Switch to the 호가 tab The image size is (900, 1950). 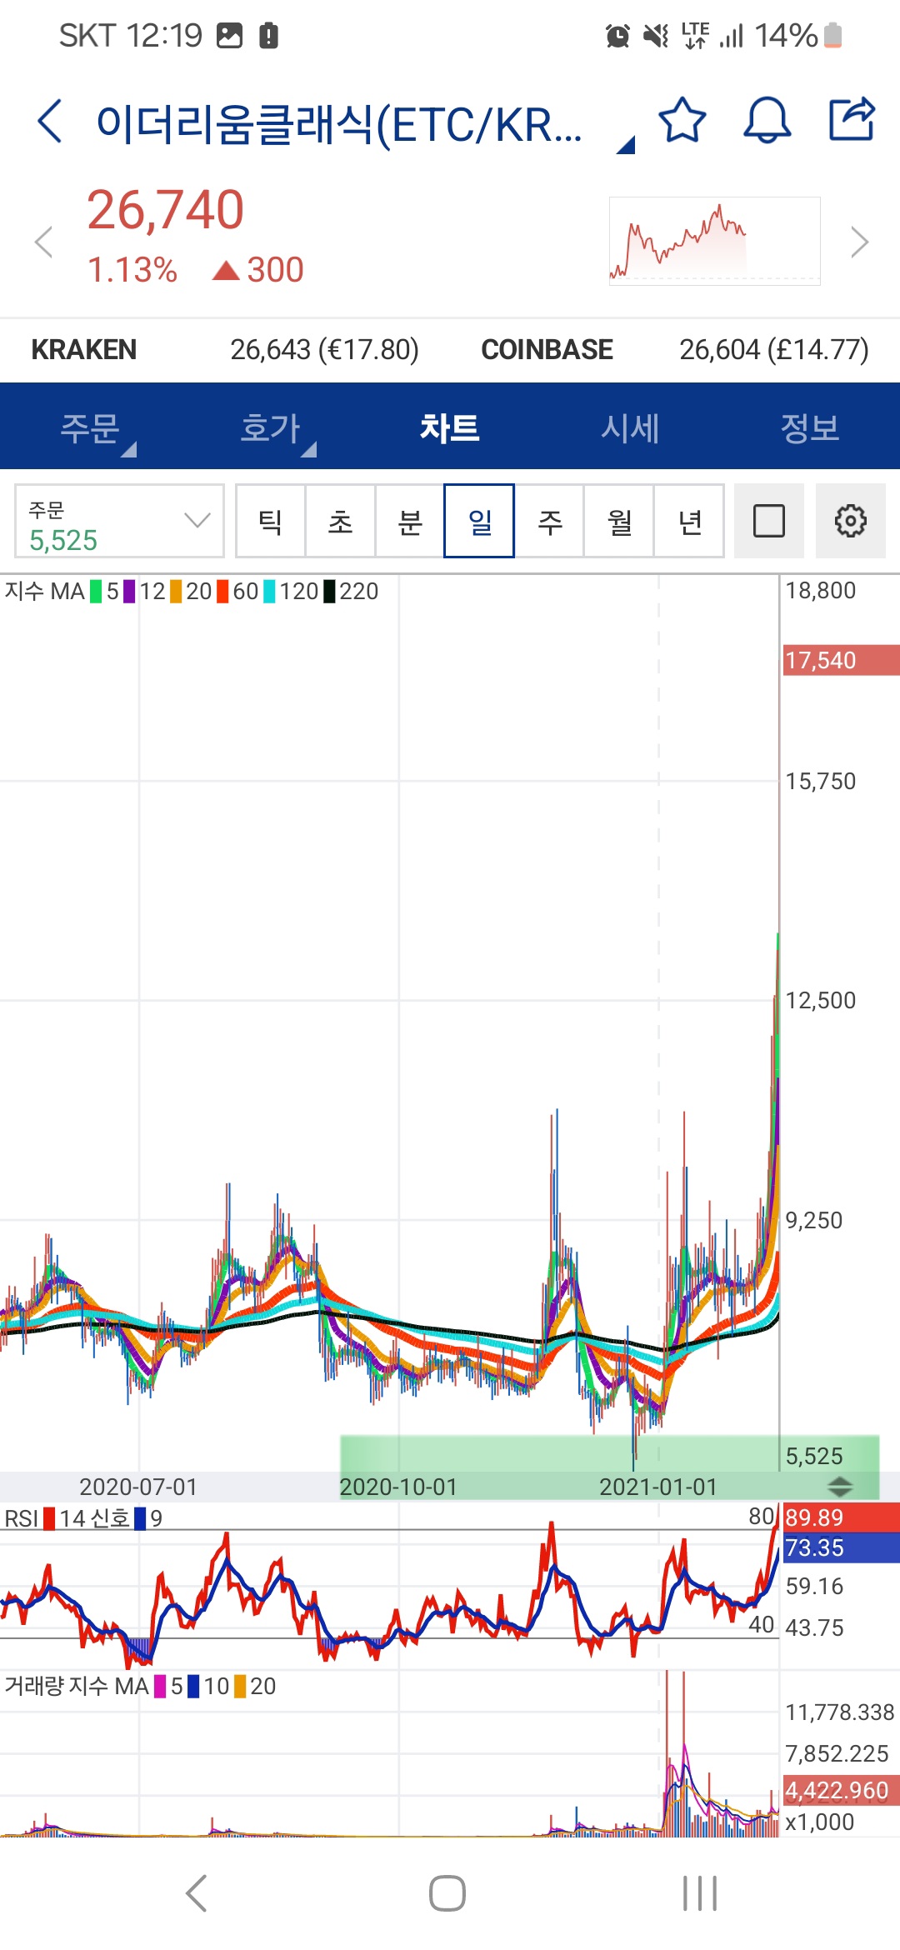tap(270, 427)
